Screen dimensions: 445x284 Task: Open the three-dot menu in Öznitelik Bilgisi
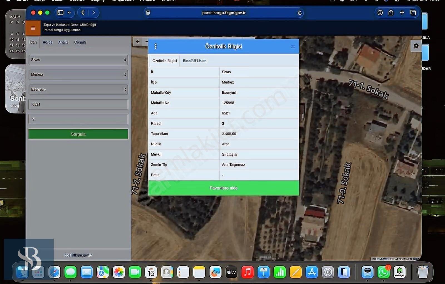point(155,46)
